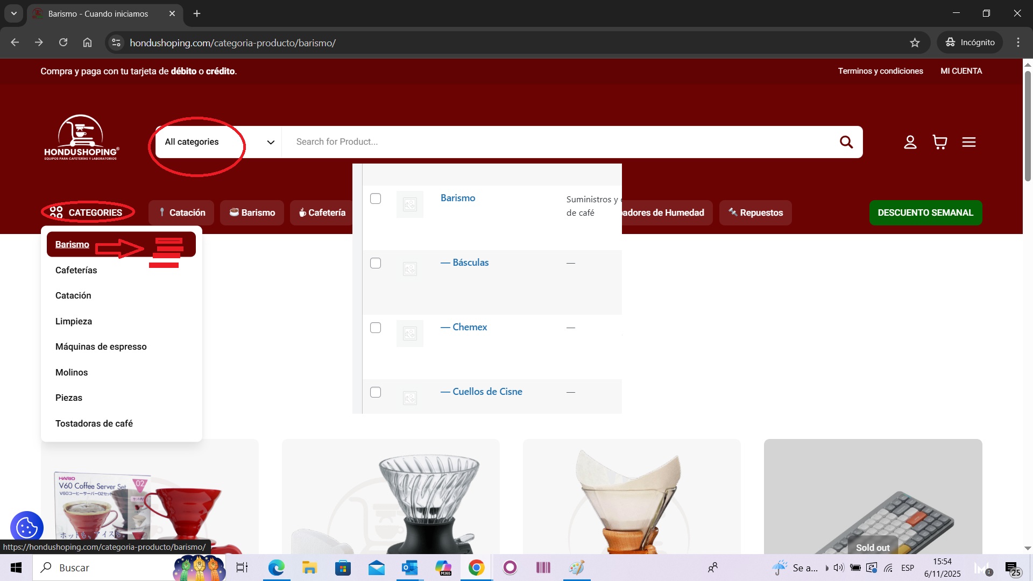
Task: Open cookie preferences icon
Action: pyautogui.click(x=26, y=527)
